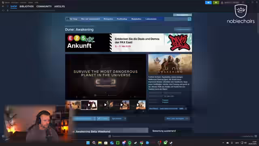The width and height of the screenshot is (259, 146).
Task: Click the blue announcements button top right
Action: [x=208, y=2]
